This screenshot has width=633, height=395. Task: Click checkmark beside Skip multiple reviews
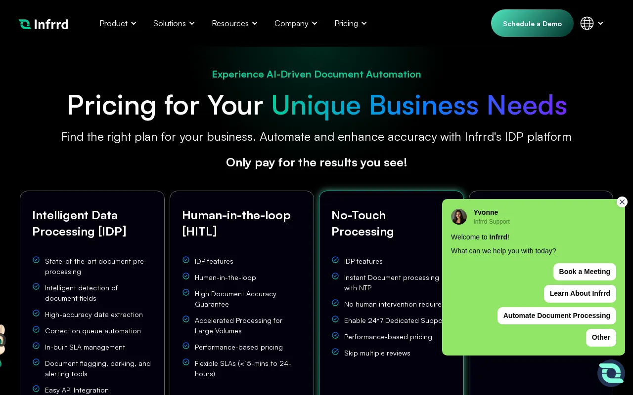pos(335,352)
